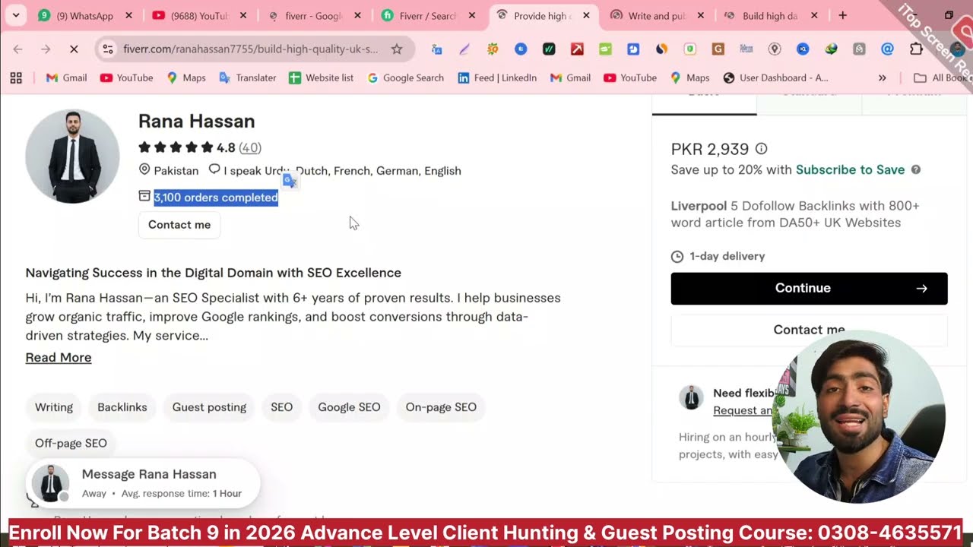Open the (40) reviews count link

[x=250, y=147]
